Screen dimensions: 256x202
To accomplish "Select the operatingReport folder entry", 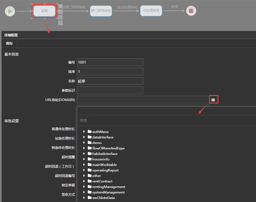I will [x=105, y=170].
